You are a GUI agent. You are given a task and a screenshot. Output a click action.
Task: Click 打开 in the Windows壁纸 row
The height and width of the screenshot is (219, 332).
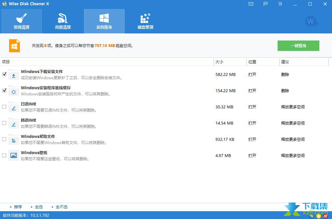click(x=252, y=156)
